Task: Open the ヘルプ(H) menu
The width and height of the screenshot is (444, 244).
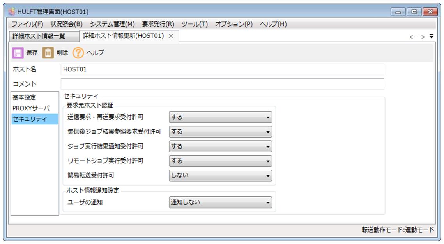Action: coord(273,24)
